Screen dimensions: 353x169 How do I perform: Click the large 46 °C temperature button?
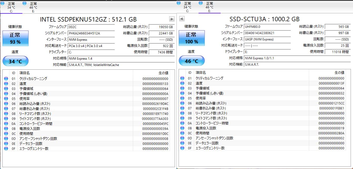pos(191,61)
